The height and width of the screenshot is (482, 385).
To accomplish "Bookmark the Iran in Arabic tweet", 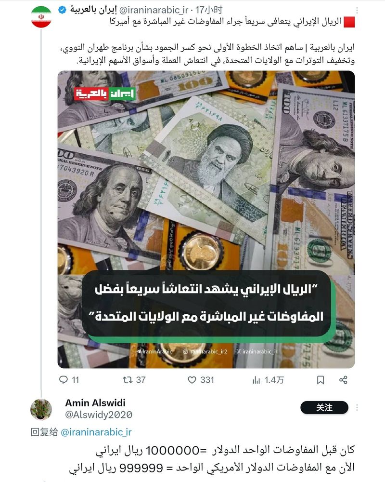I will coord(321,380).
